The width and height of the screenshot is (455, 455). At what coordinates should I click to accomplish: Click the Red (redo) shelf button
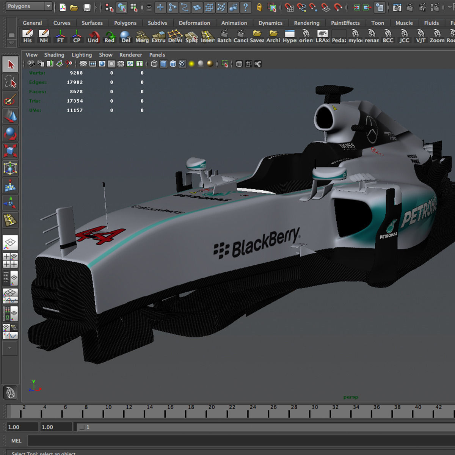coord(109,37)
